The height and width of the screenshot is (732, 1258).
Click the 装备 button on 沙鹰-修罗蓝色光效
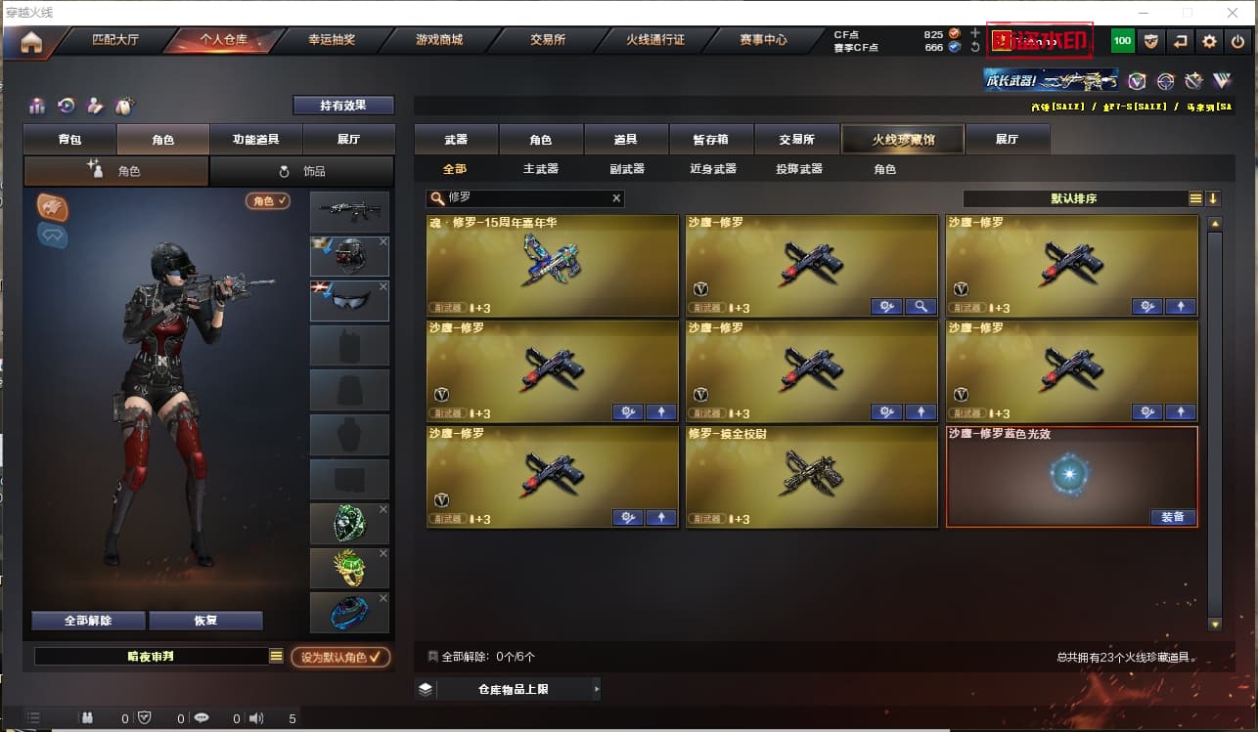tap(1173, 518)
